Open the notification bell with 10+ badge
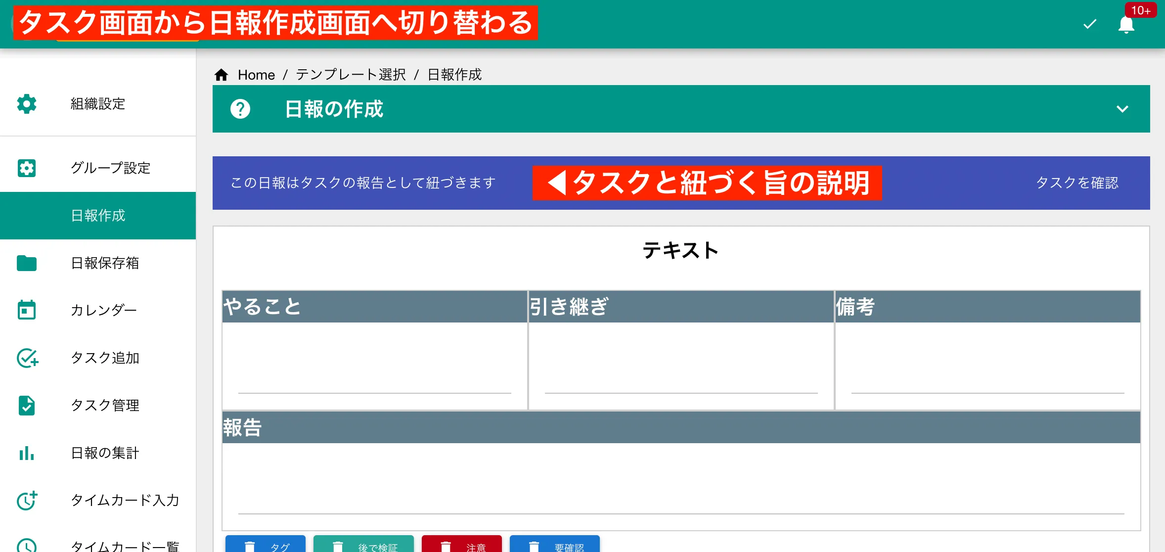This screenshot has height=552, width=1165. 1125,26
